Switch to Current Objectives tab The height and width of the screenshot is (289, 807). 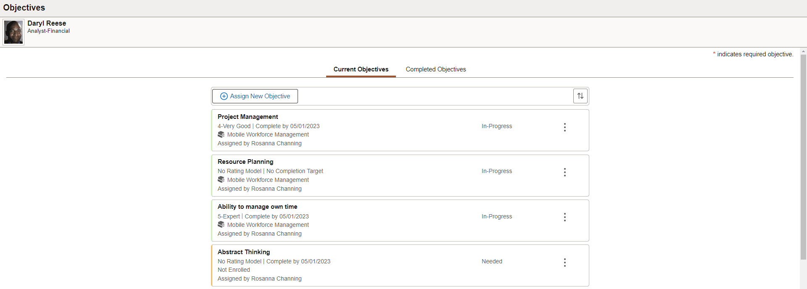tap(361, 69)
